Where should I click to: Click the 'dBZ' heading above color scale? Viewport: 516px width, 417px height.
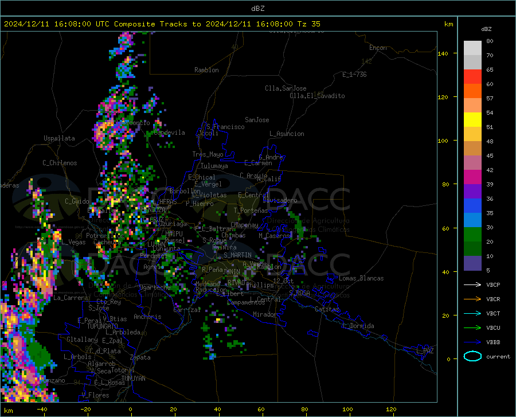(486, 29)
